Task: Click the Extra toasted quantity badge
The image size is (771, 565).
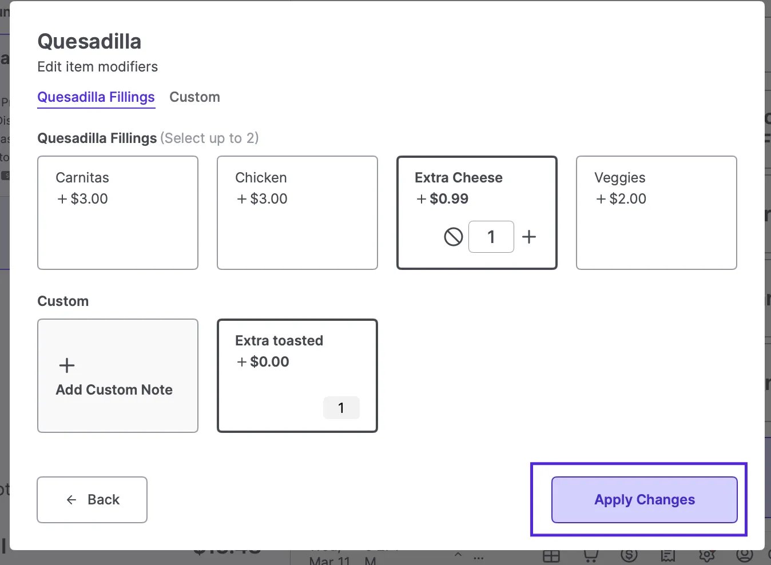Action: [341, 408]
